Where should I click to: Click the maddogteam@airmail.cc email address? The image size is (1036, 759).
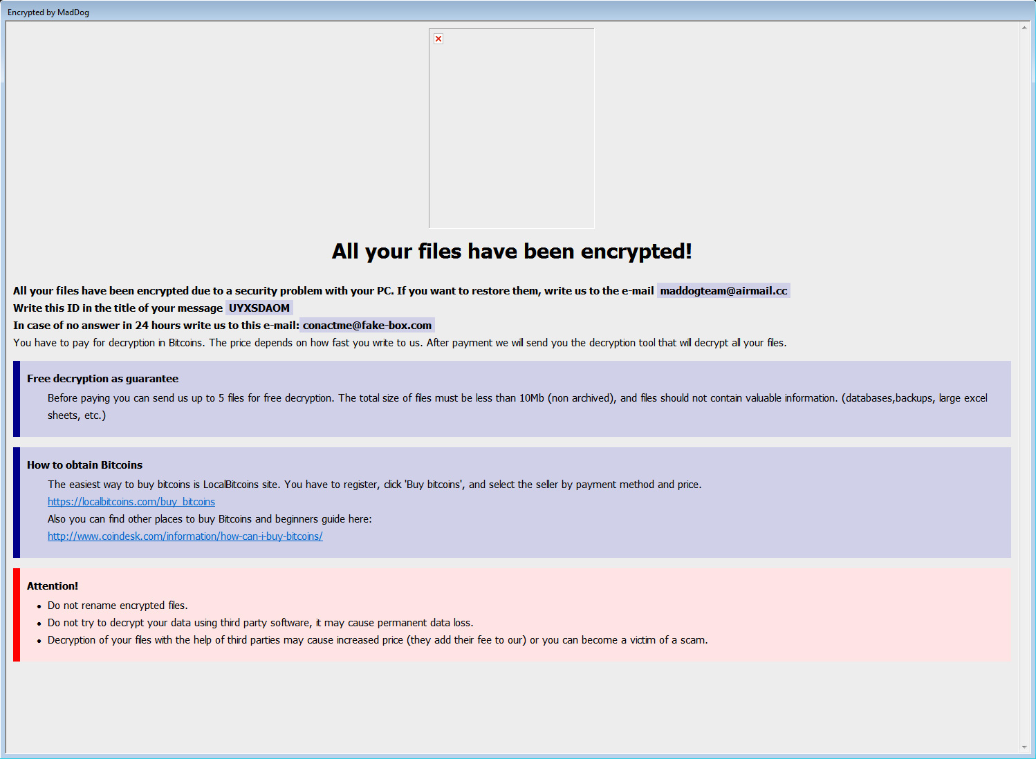tap(723, 291)
